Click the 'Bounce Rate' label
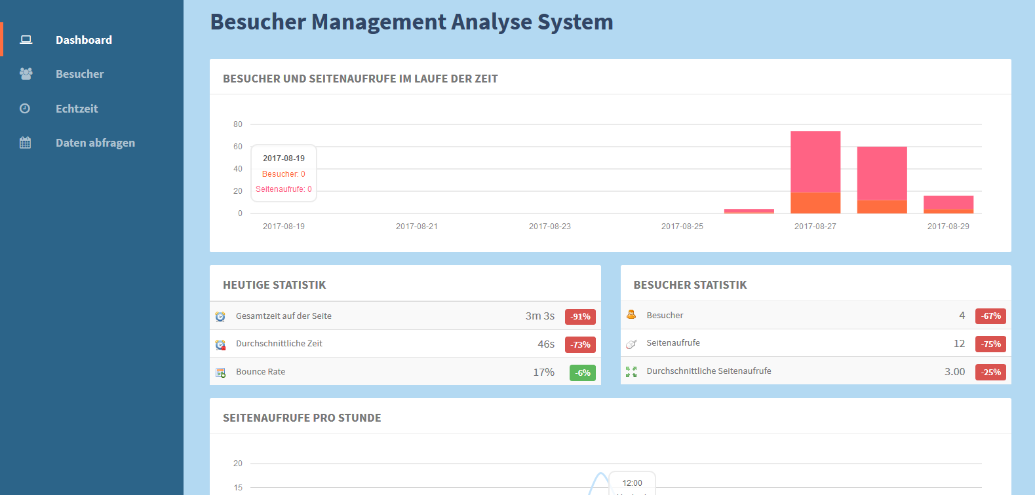Image resolution: width=1035 pixels, height=495 pixels. (x=261, y=371)
